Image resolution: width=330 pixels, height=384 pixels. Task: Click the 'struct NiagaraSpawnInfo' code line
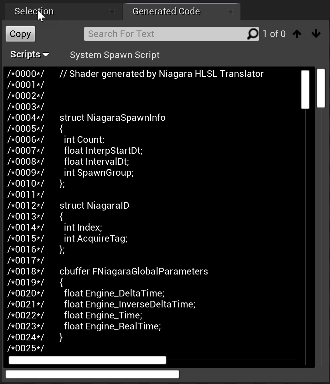click(x=112, y=118)
